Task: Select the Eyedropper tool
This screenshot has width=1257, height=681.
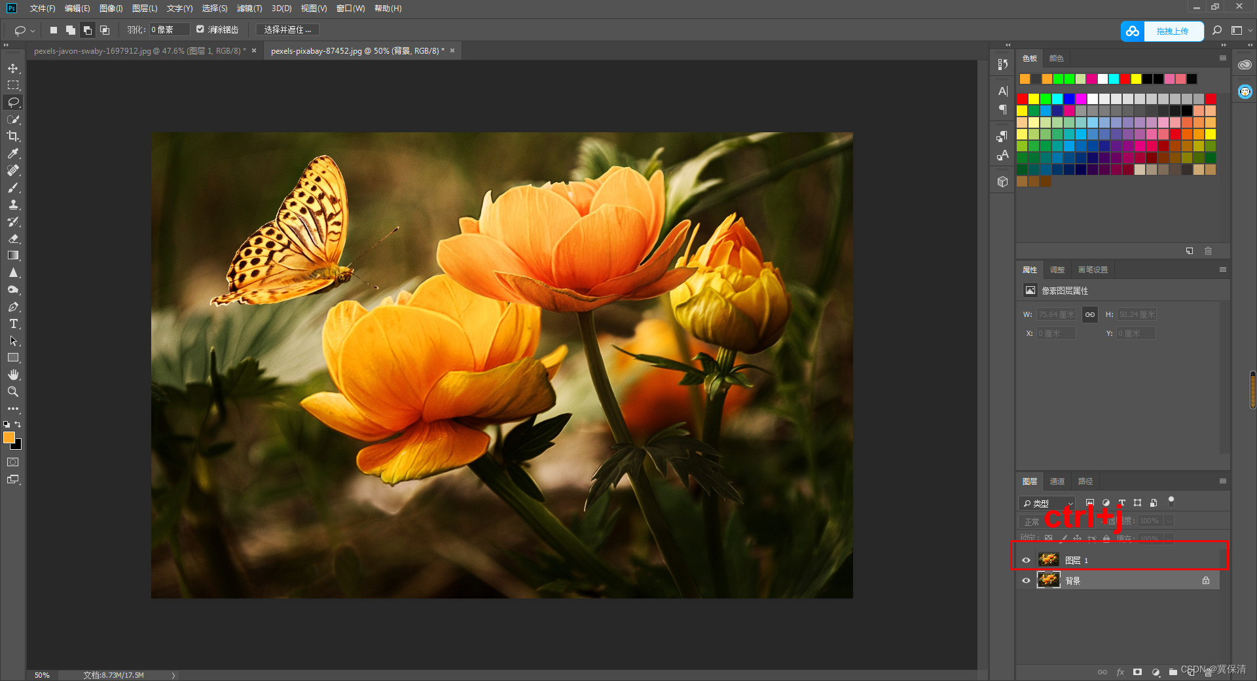Action: click(x=13, y=153)
